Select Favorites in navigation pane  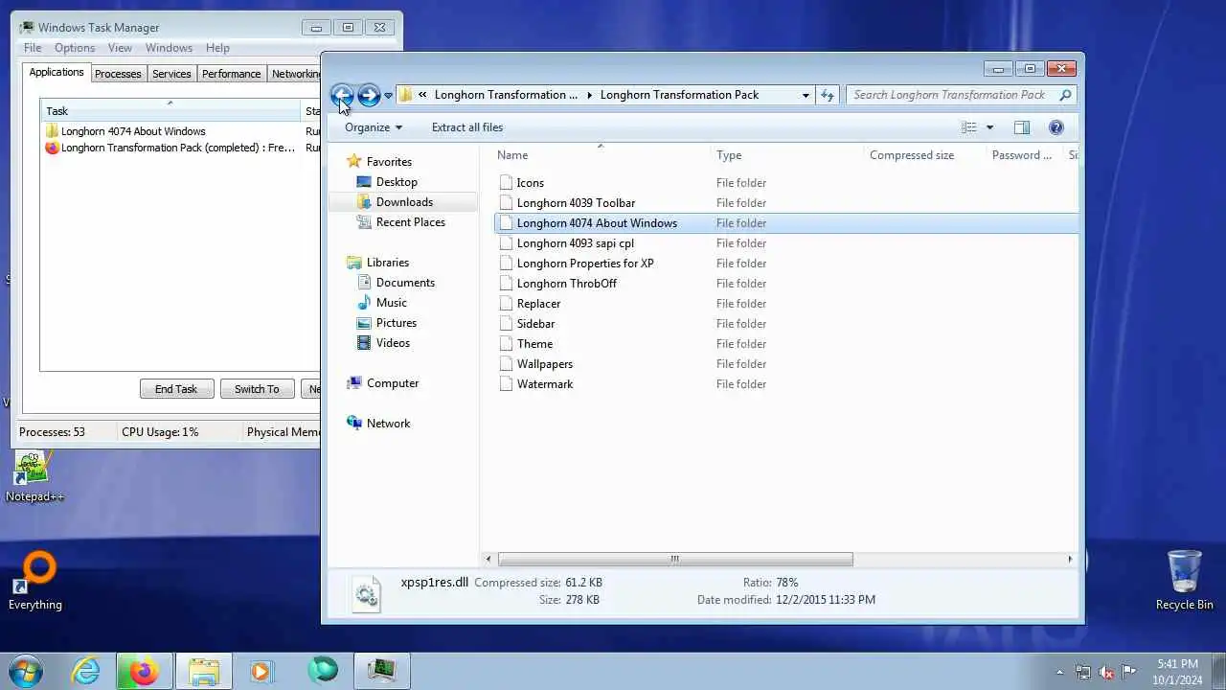click(x=379, y=162)
